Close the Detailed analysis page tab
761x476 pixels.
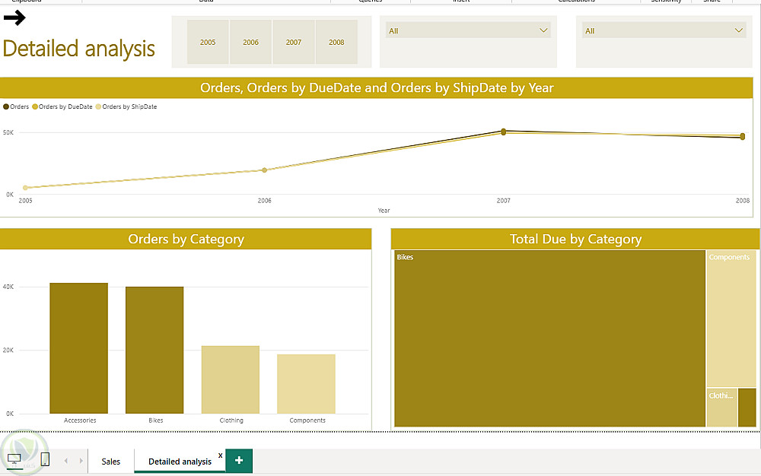221,455
